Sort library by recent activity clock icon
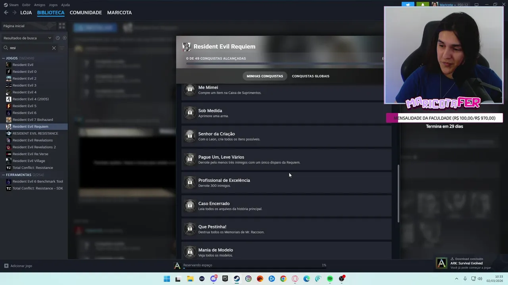This screenshot has height=285, width=508. click(x=58, y=38)
